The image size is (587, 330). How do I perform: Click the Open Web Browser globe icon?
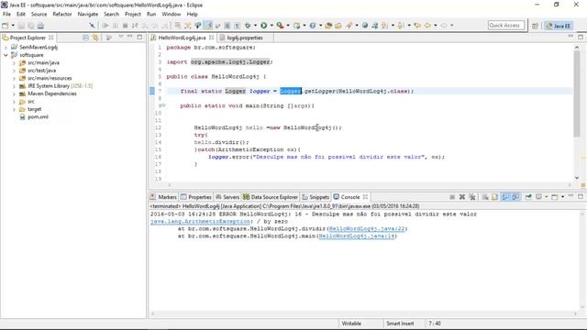365,26
